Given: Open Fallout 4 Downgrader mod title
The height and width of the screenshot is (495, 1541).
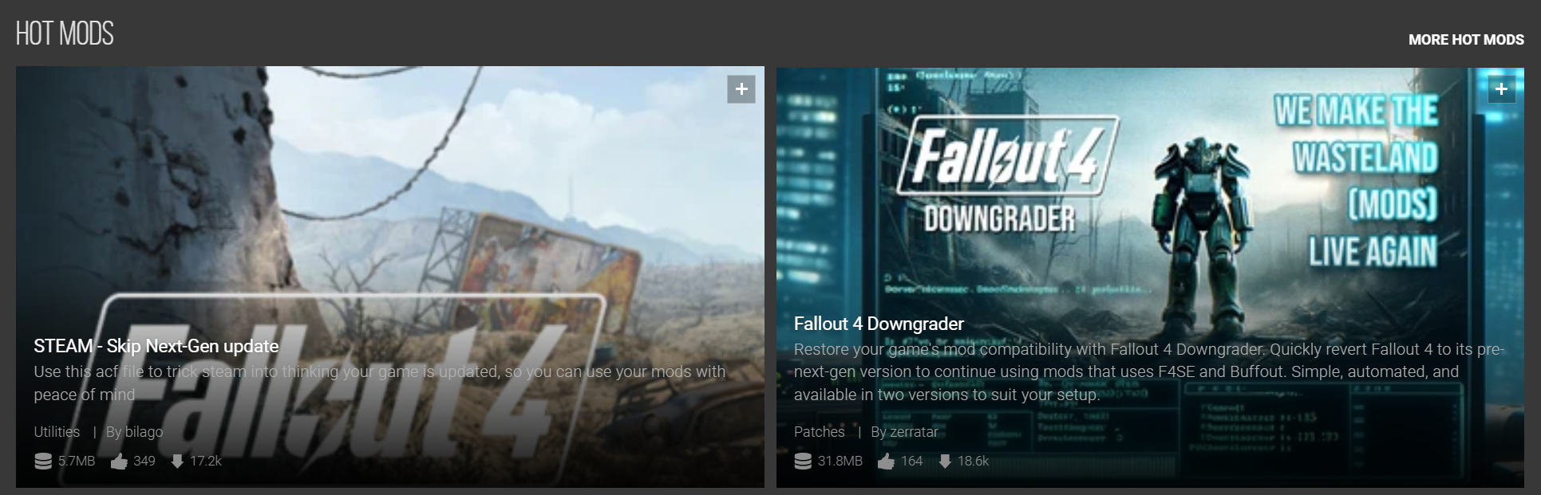Looking at the screenshot, I should 879,324.
